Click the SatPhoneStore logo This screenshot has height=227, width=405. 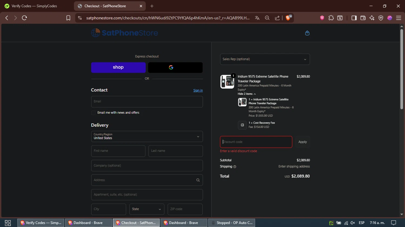(124, 33)
